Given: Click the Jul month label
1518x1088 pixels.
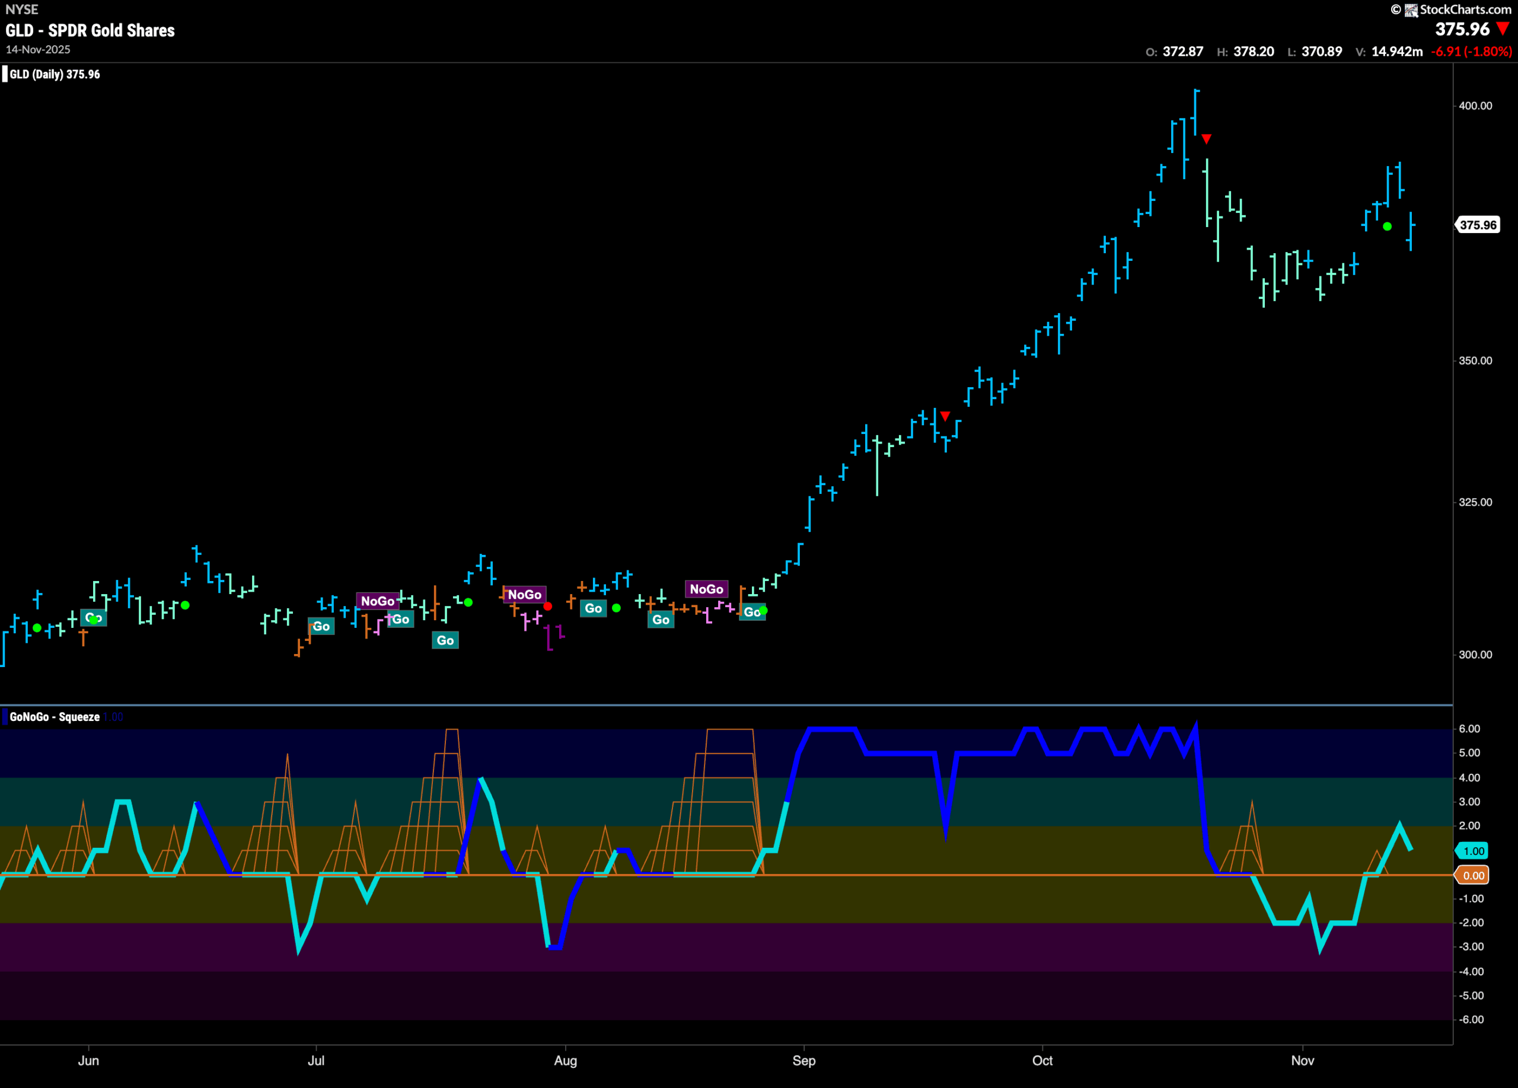Looking at the screenshot, I should click(316, 1061).
